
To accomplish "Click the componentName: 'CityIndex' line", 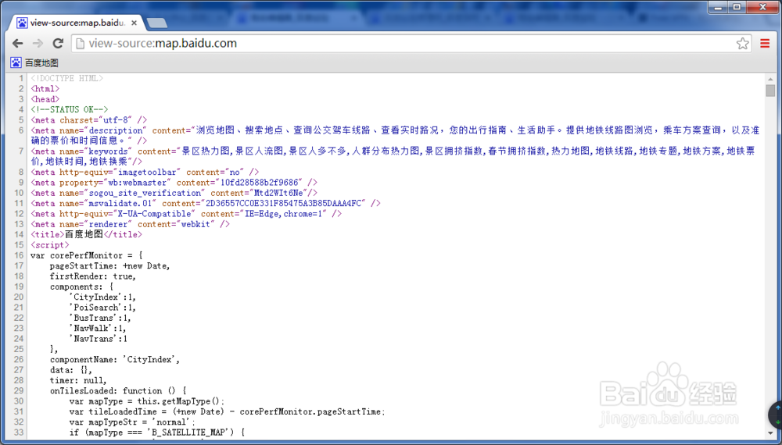I will pos(115,359).
